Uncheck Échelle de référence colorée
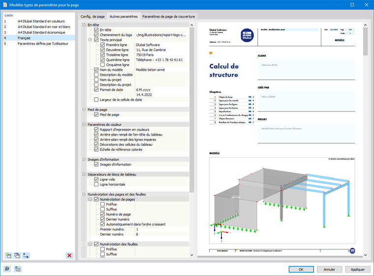This screenshot has width=374, height=276. (96, 150)
